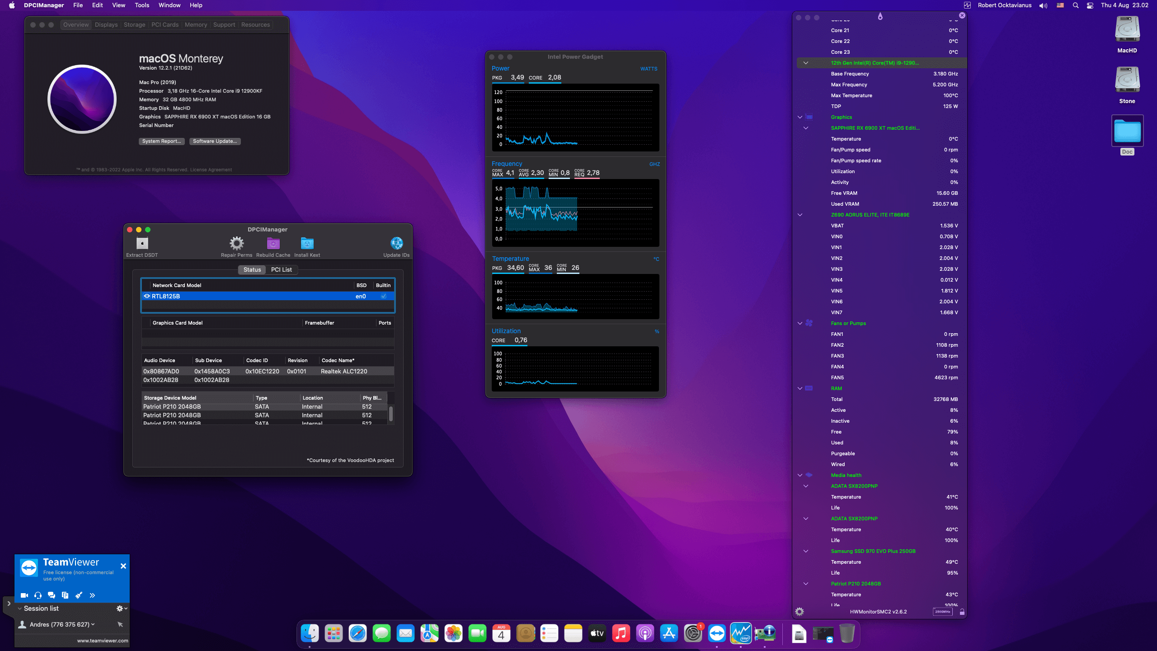
Task: Collapse the 12th Gen Intel Core section
Action: click(x=806, y=63)
